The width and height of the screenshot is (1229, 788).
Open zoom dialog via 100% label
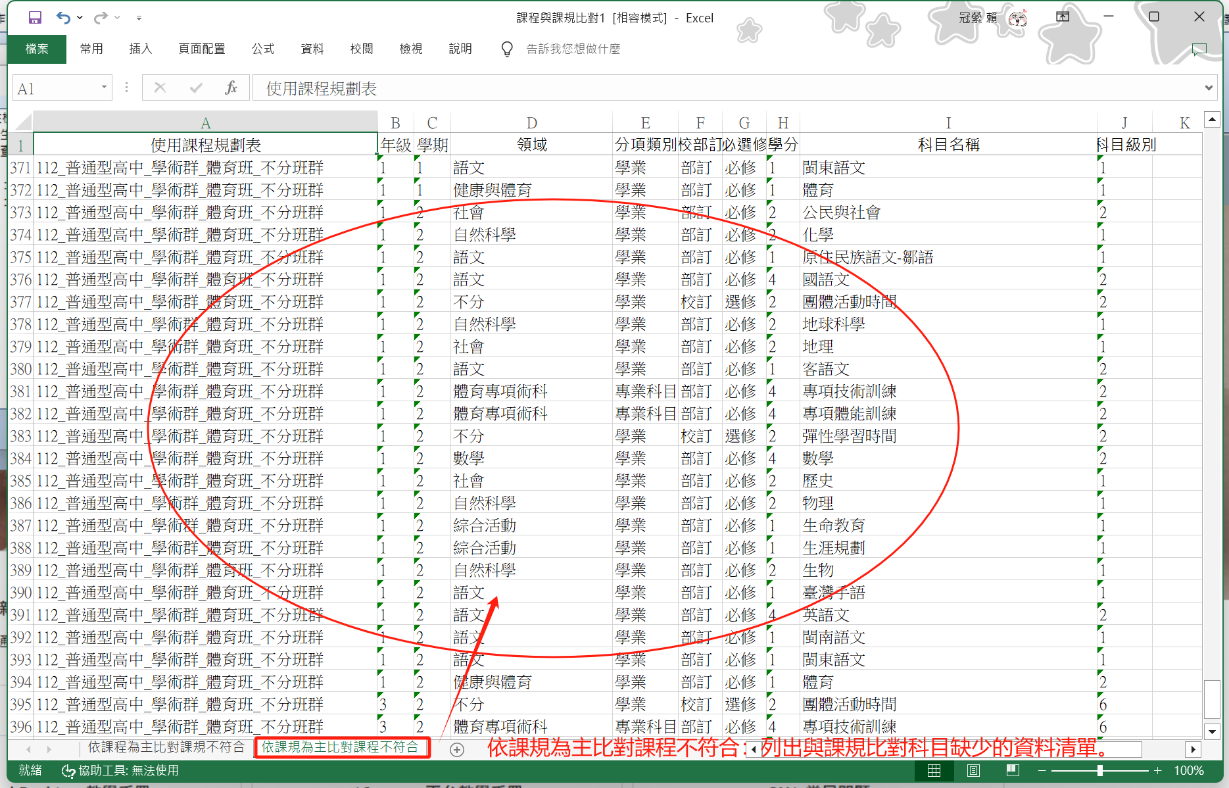(x=1189, y=770)
